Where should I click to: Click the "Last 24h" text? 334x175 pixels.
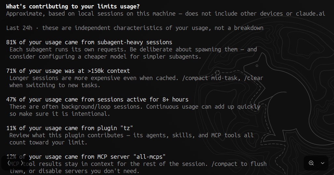coord(19,28)
